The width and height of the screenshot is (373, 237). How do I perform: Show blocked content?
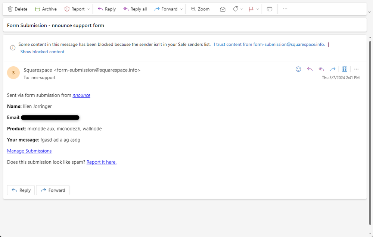(x=42, y=52)
